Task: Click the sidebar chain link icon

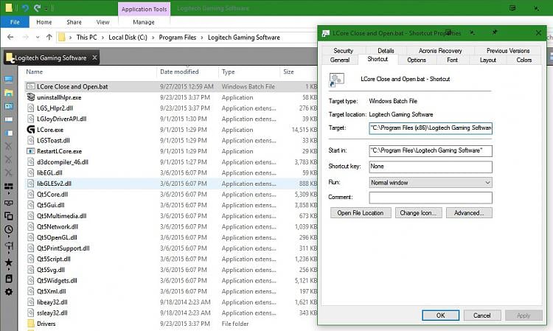Action: [x=9, y=203]
